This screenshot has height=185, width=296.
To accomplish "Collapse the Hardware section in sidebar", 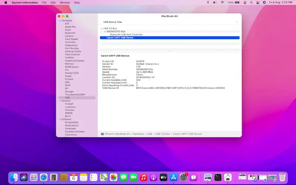I will [59, 21].
